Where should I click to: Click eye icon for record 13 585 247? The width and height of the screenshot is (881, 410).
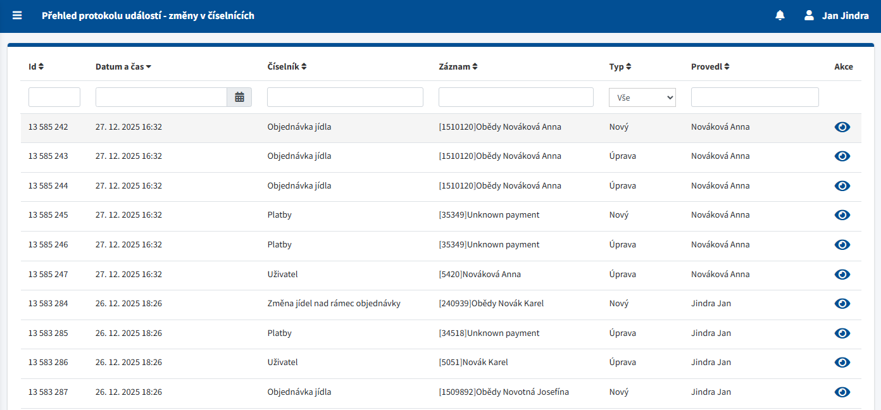point(842,275)
